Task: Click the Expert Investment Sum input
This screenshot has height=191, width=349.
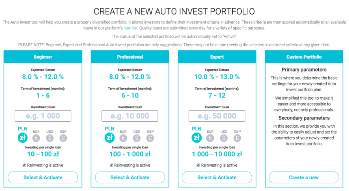Action: [x=217, y=116]
